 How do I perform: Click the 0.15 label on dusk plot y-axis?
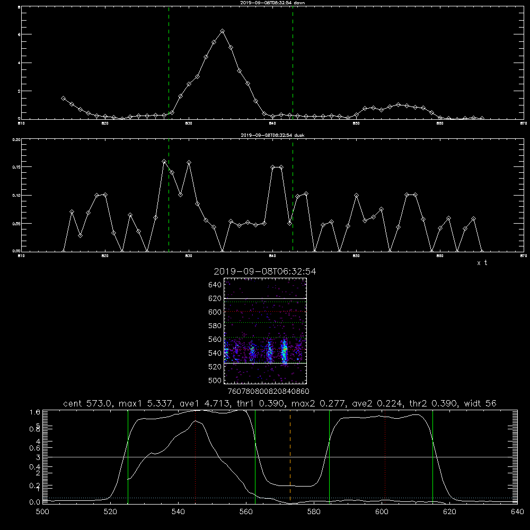click(x=16, y=167)
